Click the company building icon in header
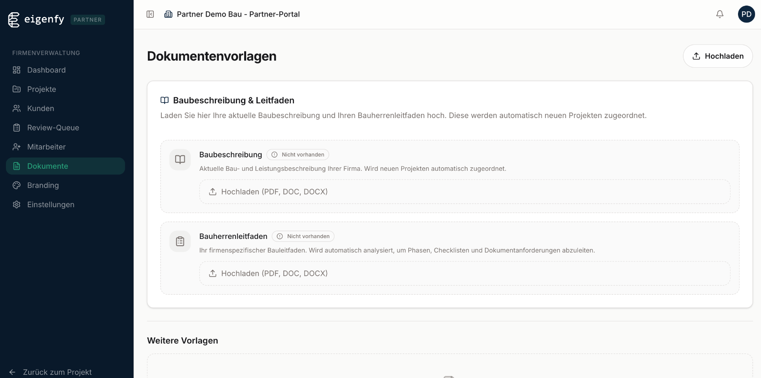The height and width of the screenshot is (378, 761). pyautogui.click(x=168, y=14)
